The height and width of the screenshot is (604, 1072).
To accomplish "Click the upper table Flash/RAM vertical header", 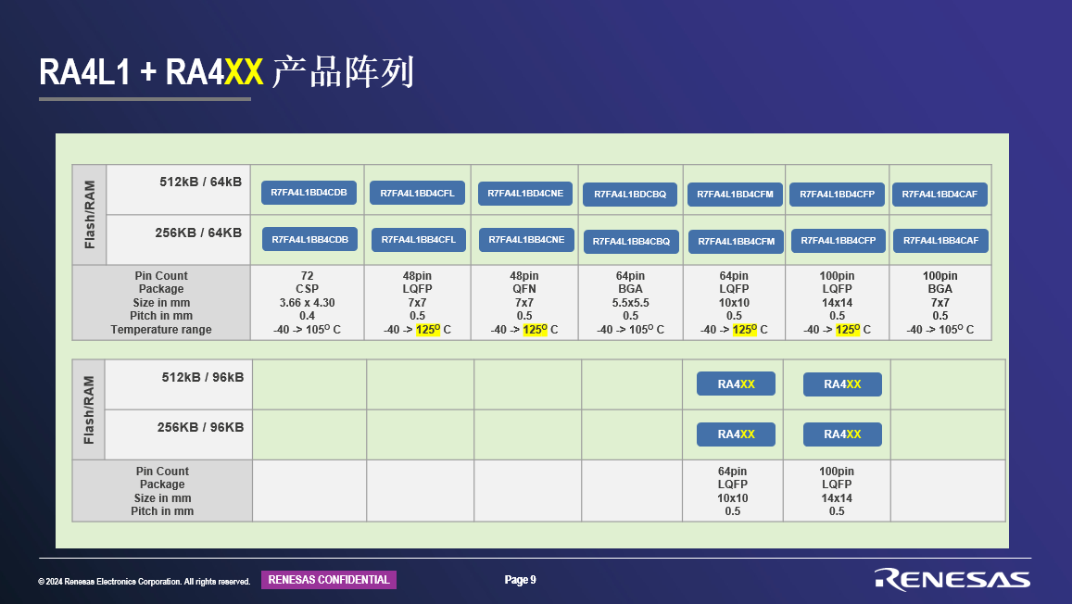I will [x=90, y=215].
